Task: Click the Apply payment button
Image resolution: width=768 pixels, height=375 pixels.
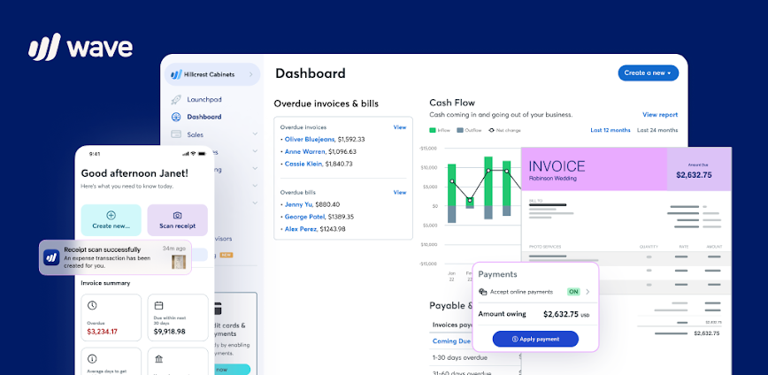Action: tap(534, 339)
